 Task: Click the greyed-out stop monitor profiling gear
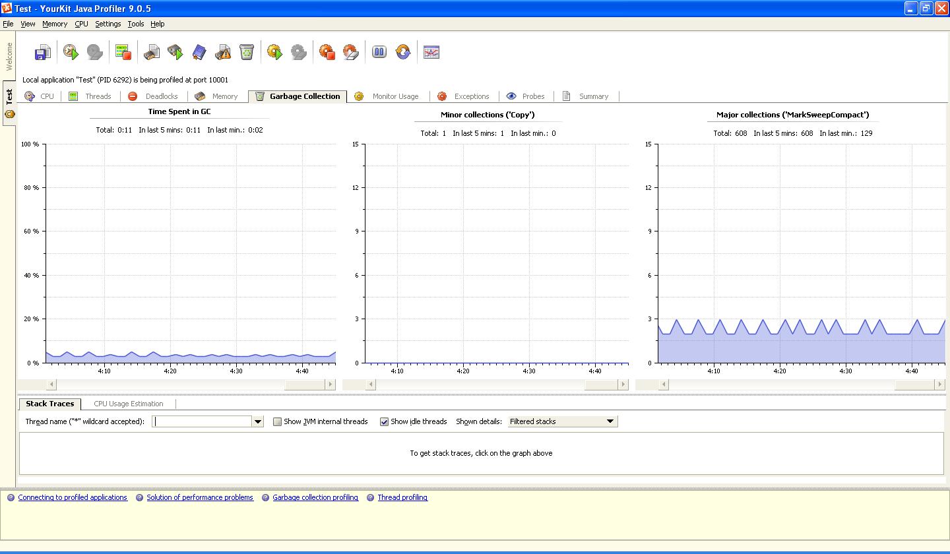[x=298, y=52]
